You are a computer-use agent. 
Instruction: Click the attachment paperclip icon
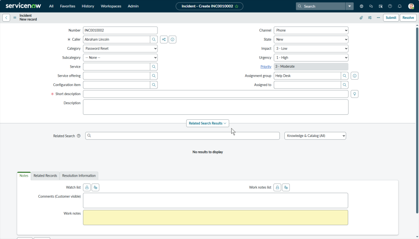[x=361, y=18]
